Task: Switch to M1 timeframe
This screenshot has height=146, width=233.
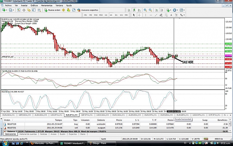Action: (x=85, y=15)
